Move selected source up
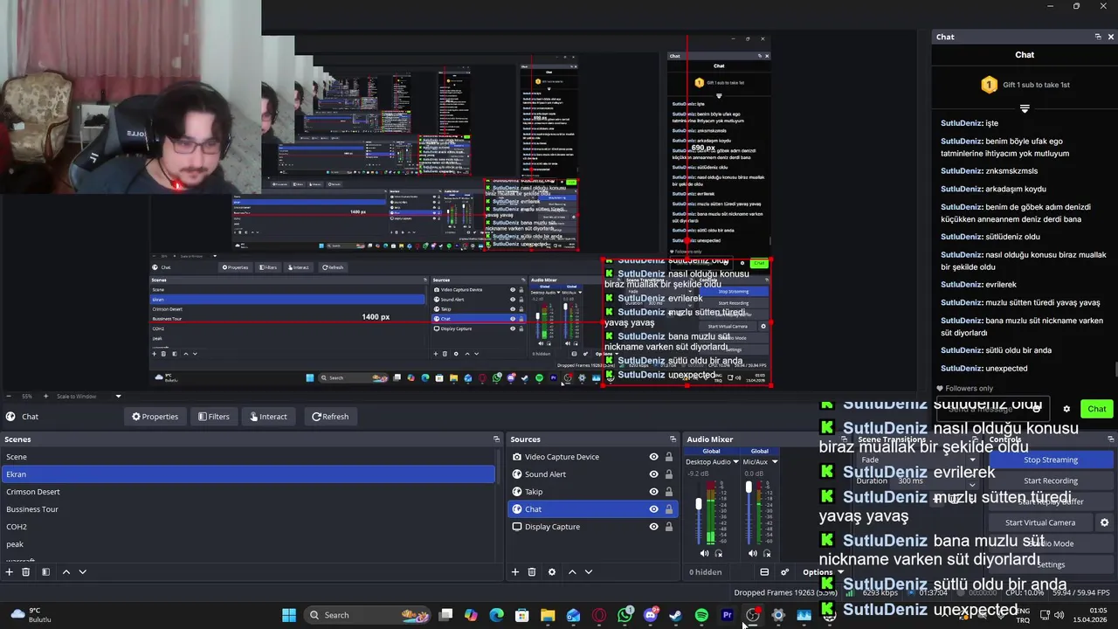 point(572,572)
